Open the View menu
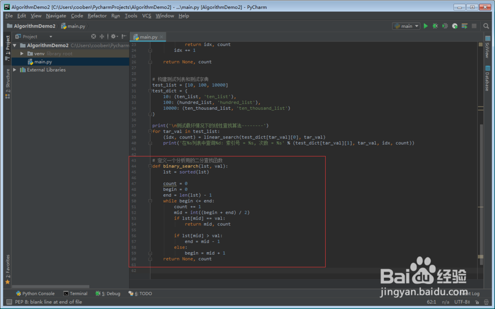The width and height of the screenshot is (495, 309). [36, 16]
